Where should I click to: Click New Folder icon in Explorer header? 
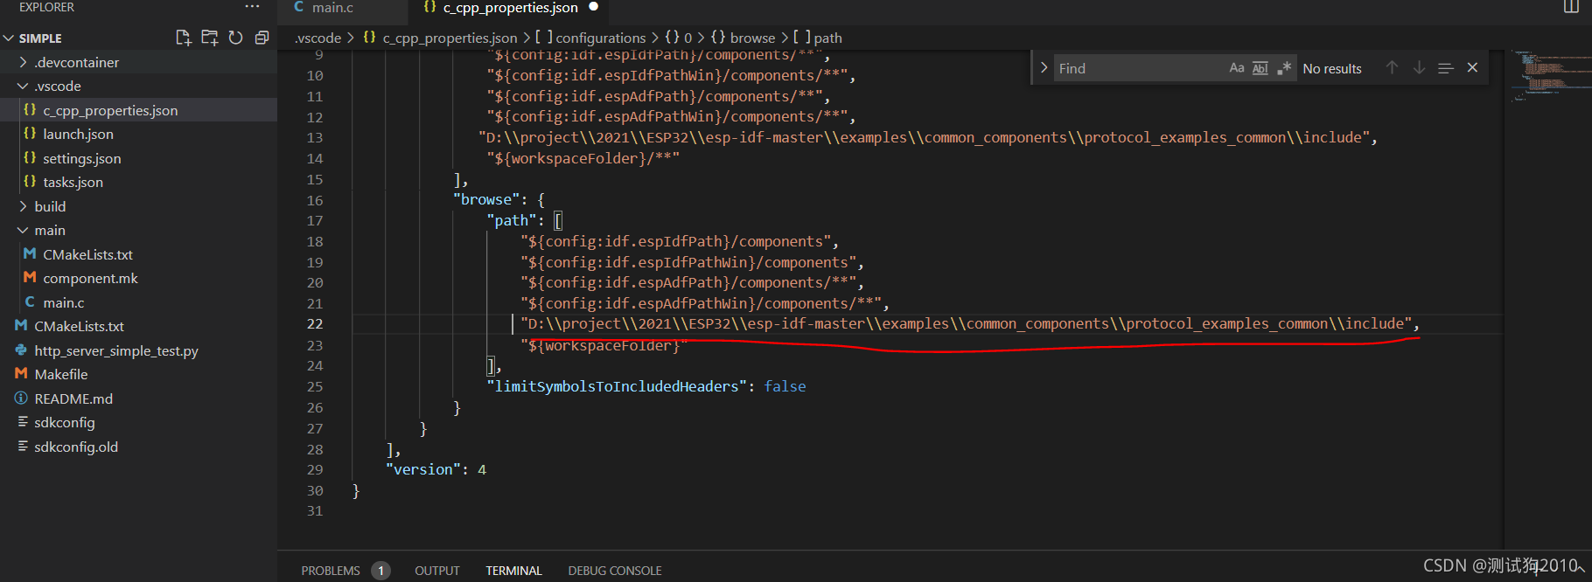pos(209,38)
